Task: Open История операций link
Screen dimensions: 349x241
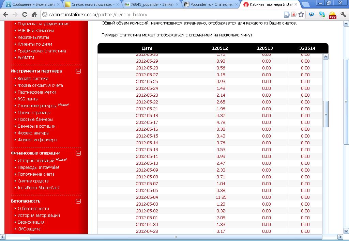Action: point(36,161)
